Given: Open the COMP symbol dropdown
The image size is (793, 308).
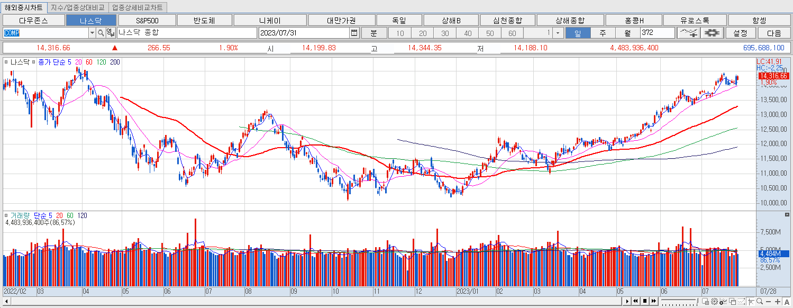Looking at the screenshot, I should pos(92,33).
